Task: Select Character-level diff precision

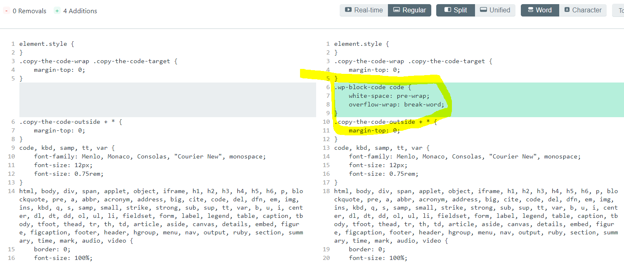Action: coord(583,10)
